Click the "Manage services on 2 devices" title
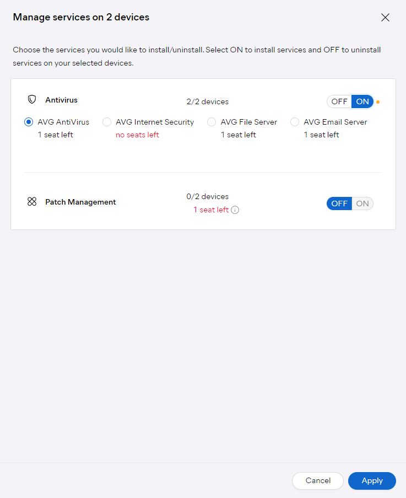Viewport: 406px width, 498px height. click(x=80, y=17)
